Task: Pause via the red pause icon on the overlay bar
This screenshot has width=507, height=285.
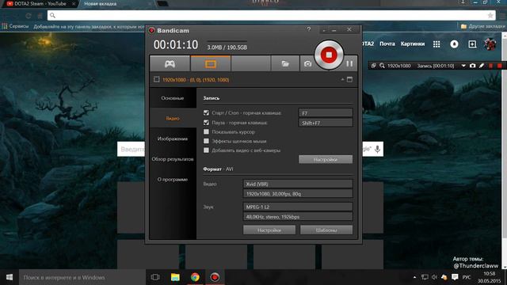Action: click(491, 66)
